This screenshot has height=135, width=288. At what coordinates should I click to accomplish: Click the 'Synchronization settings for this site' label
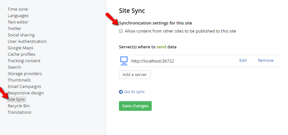[156, 23]
